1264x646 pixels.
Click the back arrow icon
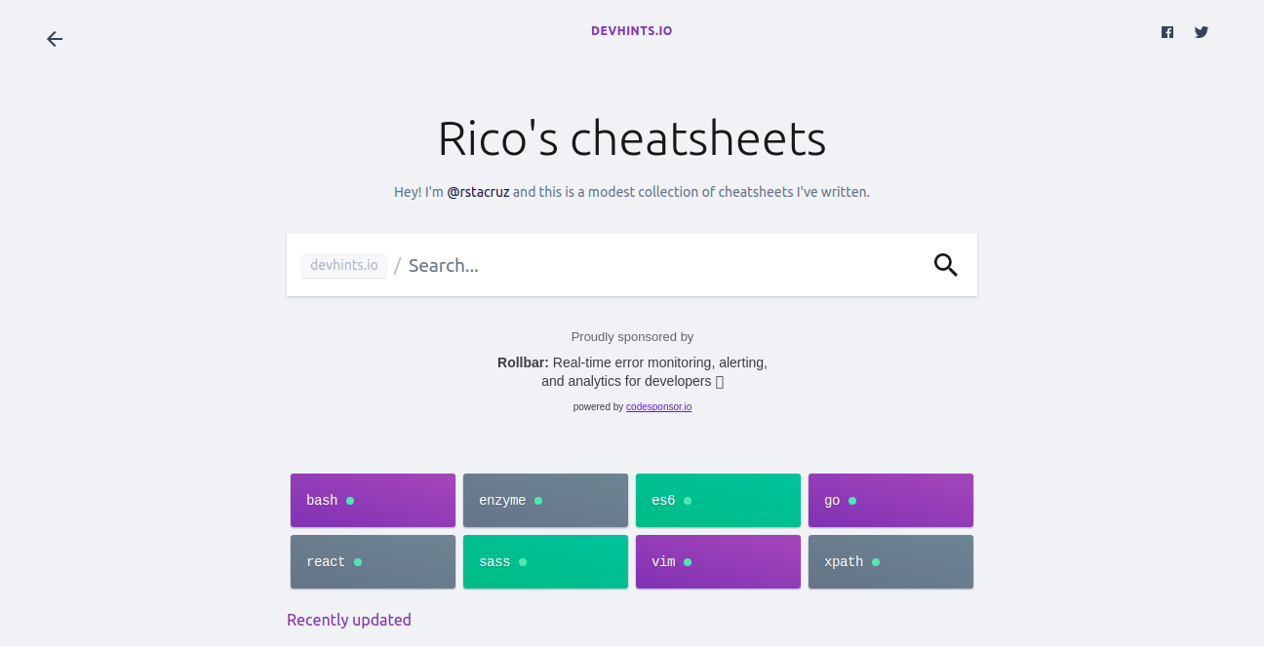pos(55,39)
